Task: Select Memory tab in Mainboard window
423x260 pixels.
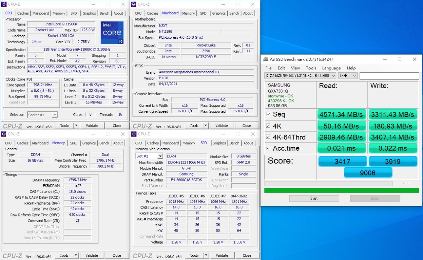Action: click(188, 13)
